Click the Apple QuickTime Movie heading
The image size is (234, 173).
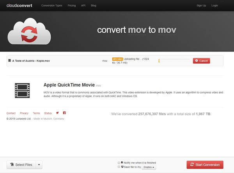pyautogui.click(x=69, y=85)
